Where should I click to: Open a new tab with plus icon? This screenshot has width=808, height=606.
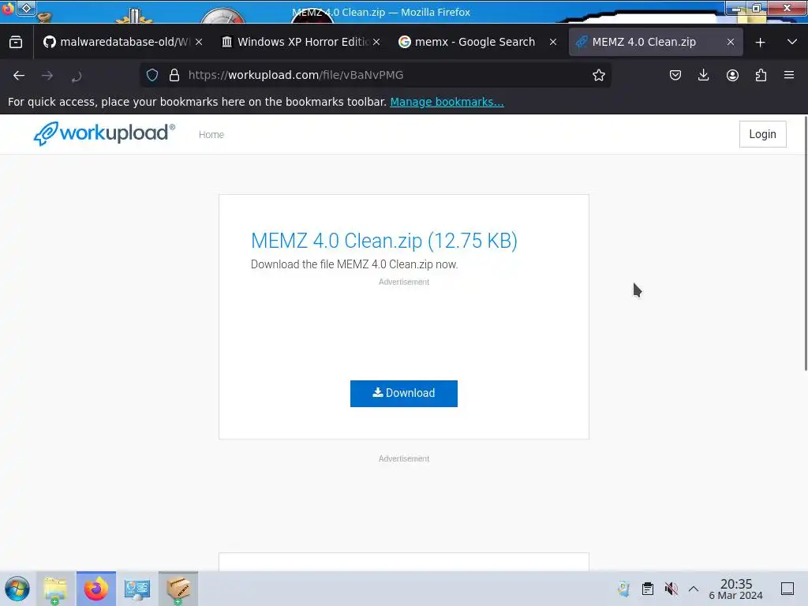pos(760,43)
